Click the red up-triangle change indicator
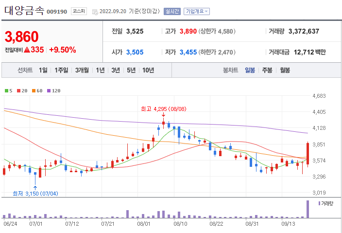342x233 pixels. click(27, 50)
